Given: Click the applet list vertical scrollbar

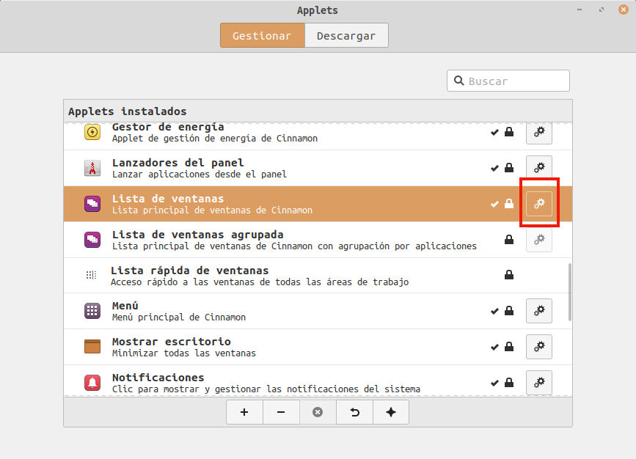Looking at the screenshot, I should click(x=570, y=292).
